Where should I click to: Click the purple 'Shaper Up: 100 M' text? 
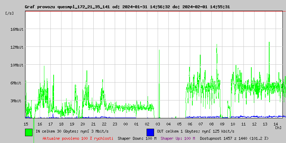pos(178,138)
